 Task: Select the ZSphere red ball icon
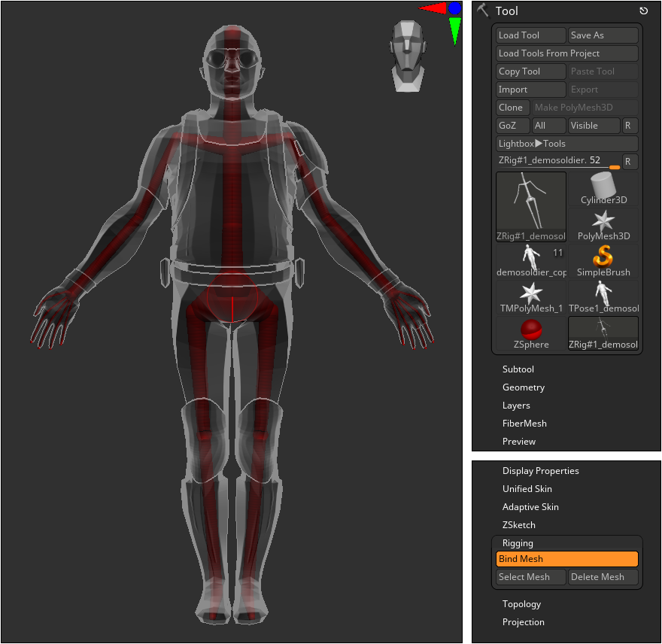click(x=530, y=333)
